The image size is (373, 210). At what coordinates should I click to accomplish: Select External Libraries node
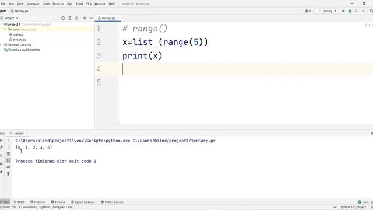point(19,45)
